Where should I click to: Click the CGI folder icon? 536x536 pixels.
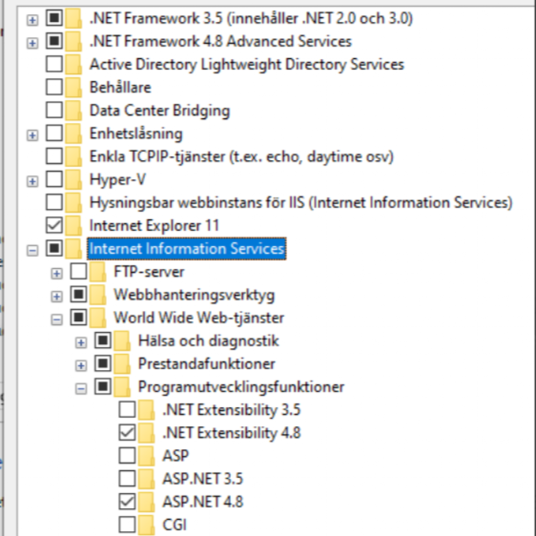tap(147, 526)
